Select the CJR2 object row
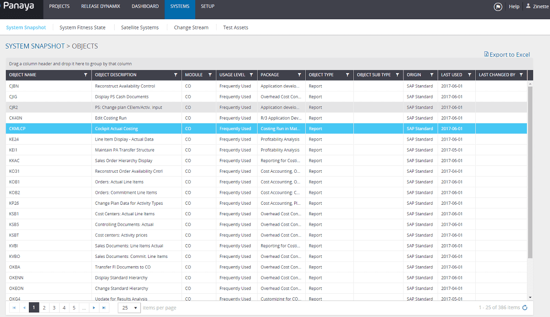Screen dimensions: 550x317 coord(266,107)
